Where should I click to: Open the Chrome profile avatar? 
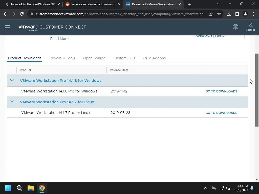tap(245, 14)
